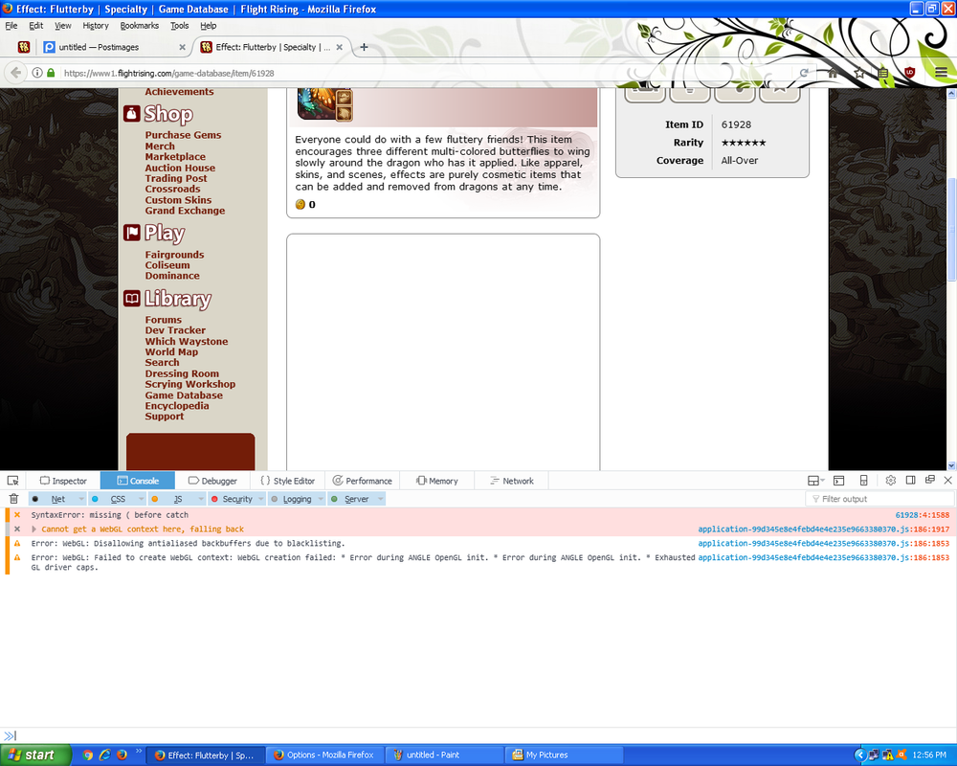957x766 pixels.
Task: Go to the Coliseum page
Action: click(x=167, y=265)
